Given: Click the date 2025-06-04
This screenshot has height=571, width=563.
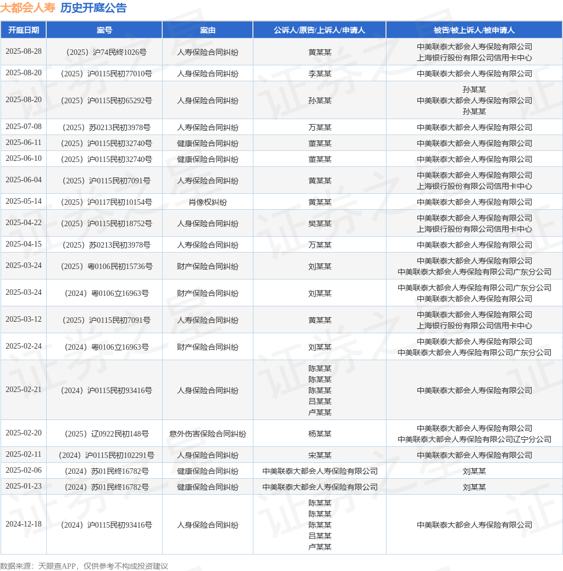Looking at the screenshot, I should coord(23,180).
